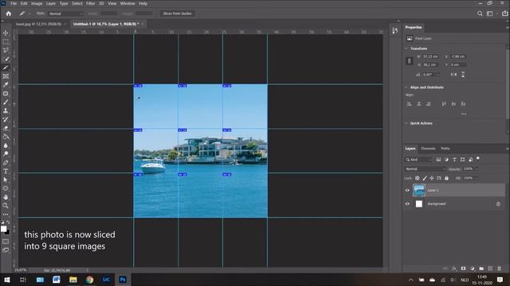Add a layer style fx icon
The image size is (510, 286).
[454, 269]
